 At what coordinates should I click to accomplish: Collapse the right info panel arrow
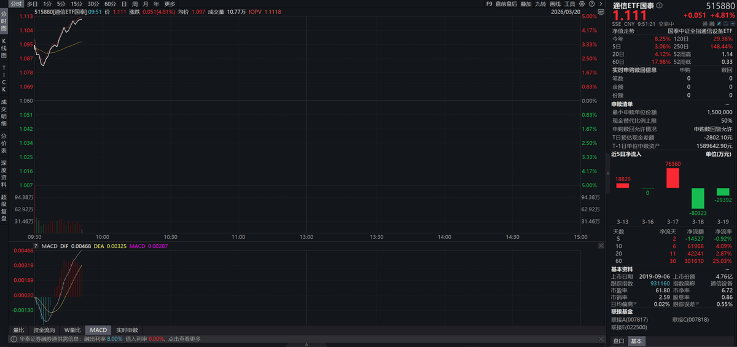(x=608, y=174)
